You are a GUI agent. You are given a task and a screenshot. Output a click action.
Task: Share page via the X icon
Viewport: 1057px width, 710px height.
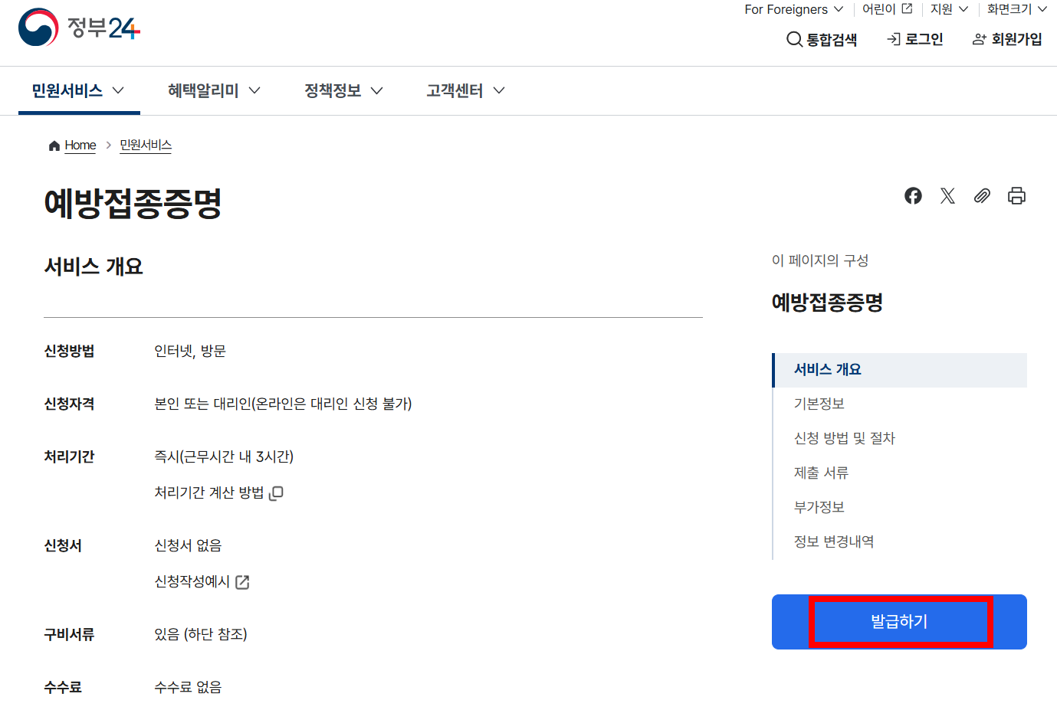(x=947, y=196)
